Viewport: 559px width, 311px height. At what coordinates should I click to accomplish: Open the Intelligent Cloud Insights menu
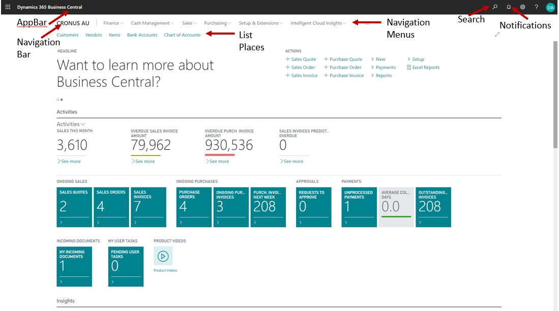tap(318, 23)
